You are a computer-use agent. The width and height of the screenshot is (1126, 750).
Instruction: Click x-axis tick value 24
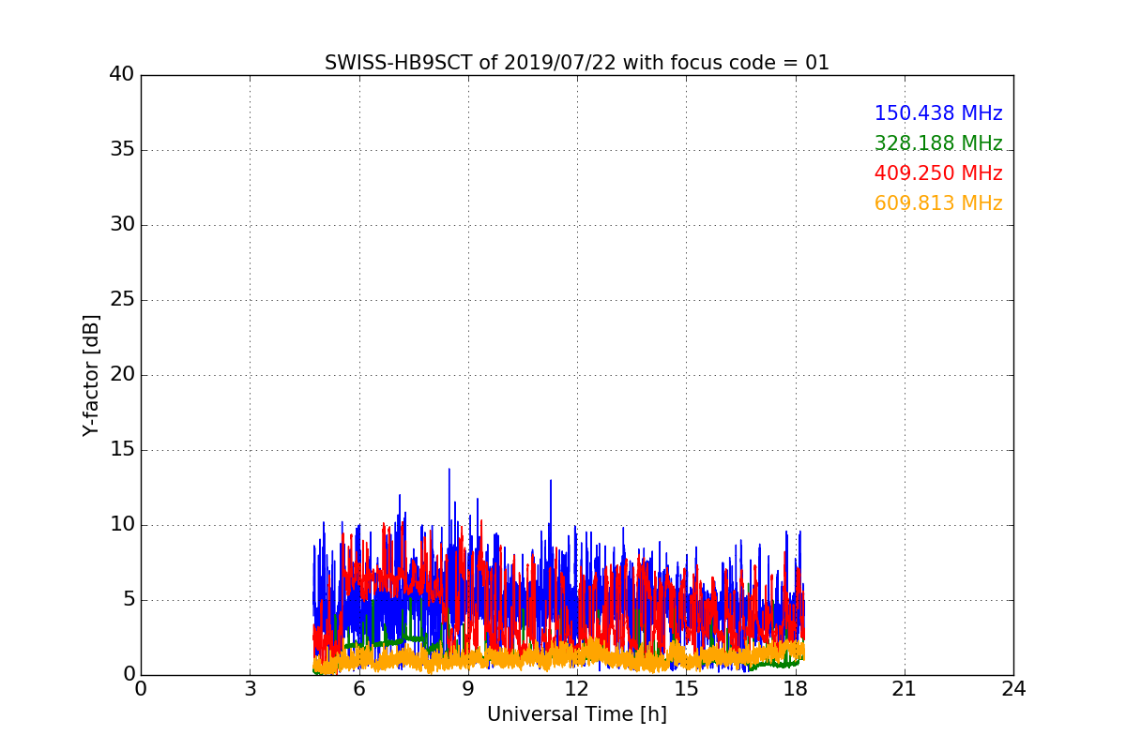click(1013, 689)
